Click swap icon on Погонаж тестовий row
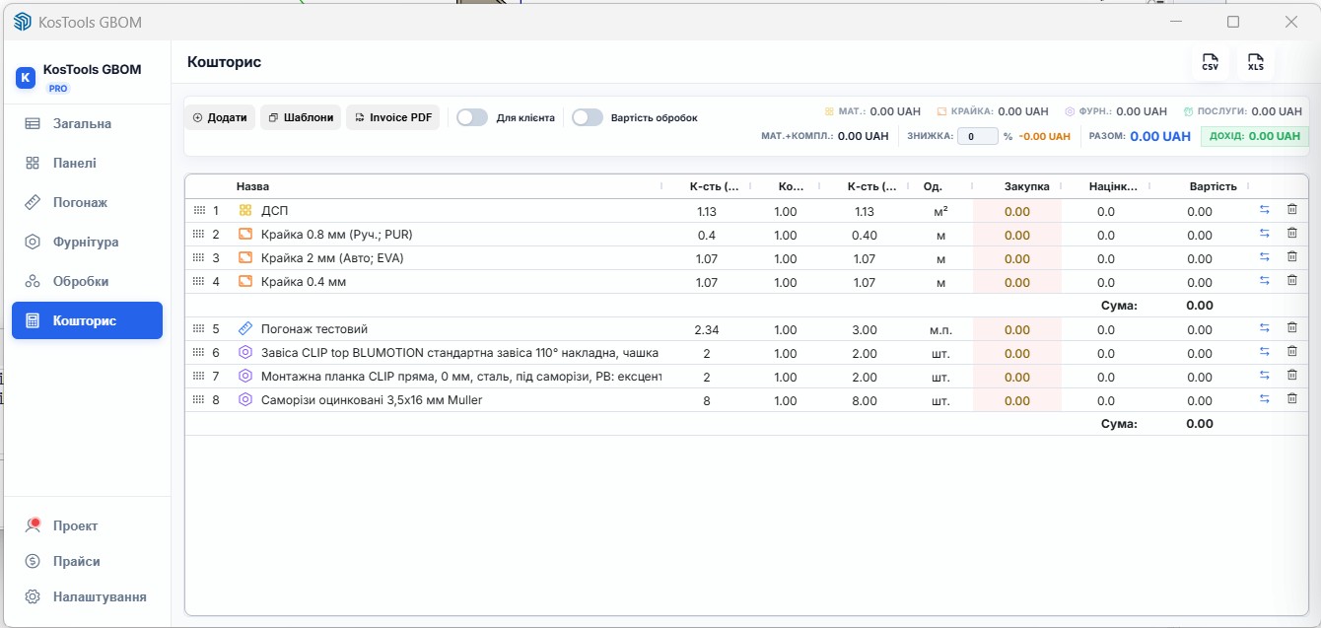Viewport: 1321px width, 628px height. click(1264, 328)
